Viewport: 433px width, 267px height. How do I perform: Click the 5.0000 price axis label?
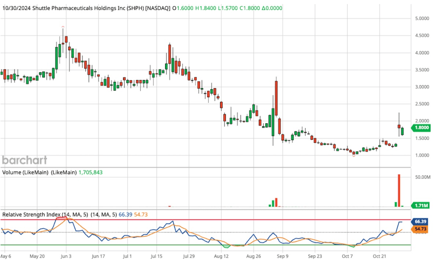click(x=420, y=19)
